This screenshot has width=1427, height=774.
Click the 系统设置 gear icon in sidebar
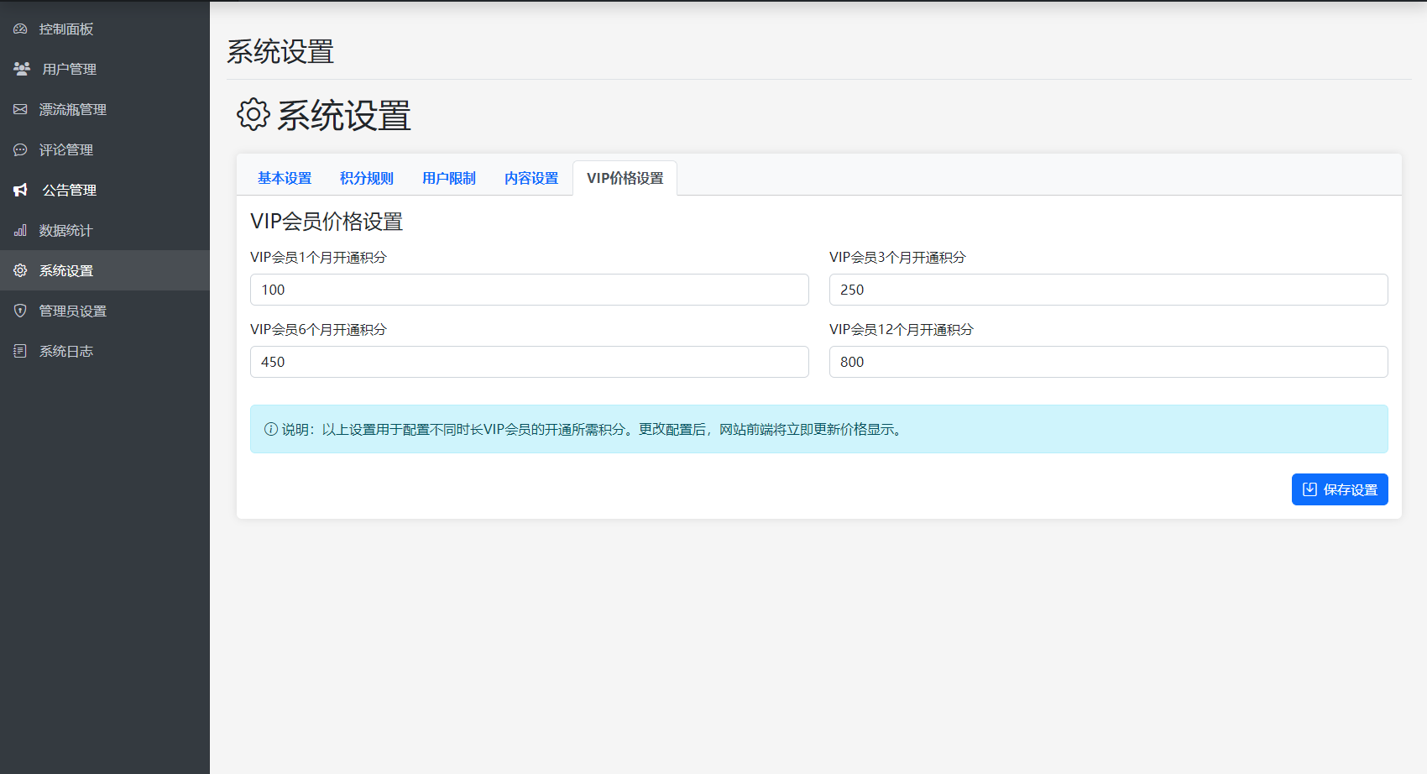(x=20, y=270)
